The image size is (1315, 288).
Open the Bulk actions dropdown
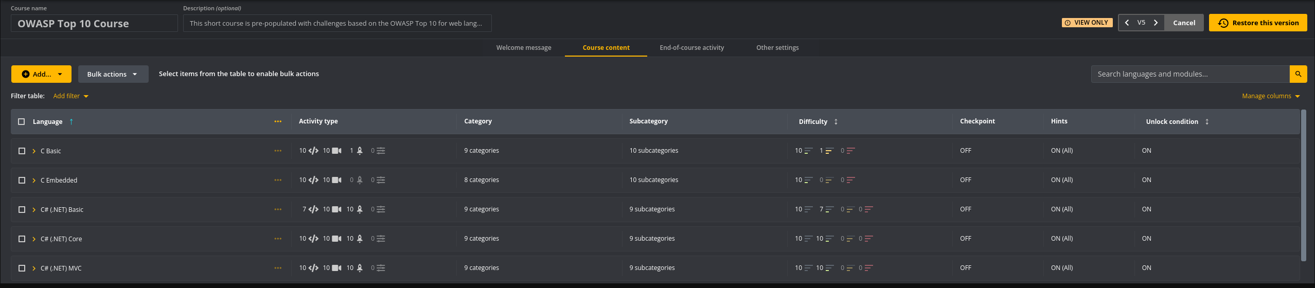coord(113,74)
